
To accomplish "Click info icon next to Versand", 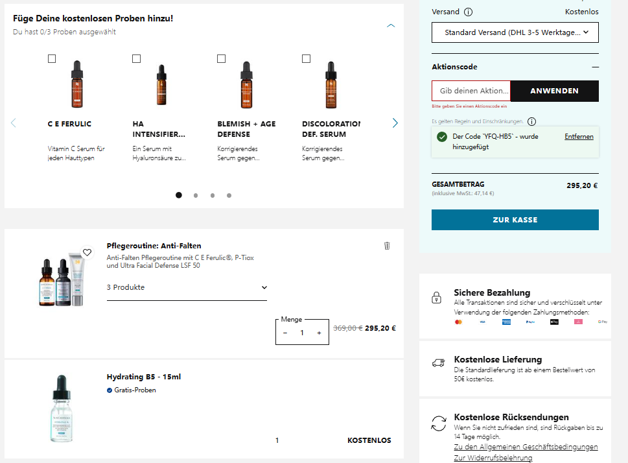I will (x=469, y=12).
